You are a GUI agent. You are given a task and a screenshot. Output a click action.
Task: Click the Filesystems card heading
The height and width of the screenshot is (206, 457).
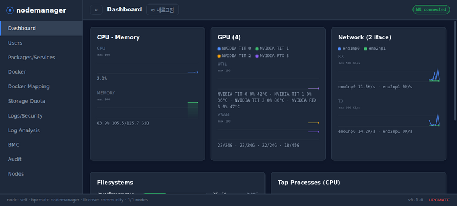[x=115, y=183]
